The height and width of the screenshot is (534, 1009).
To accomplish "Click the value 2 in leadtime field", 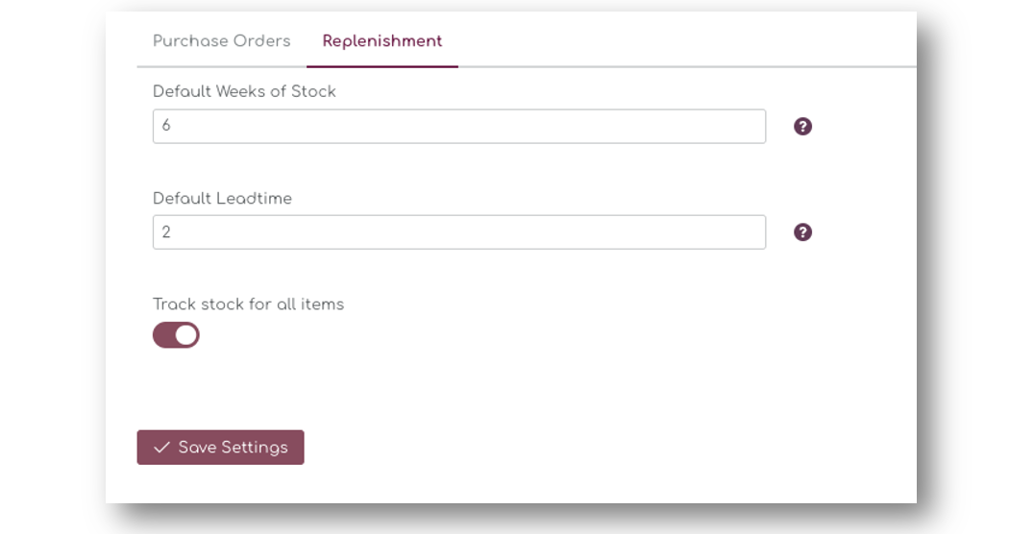I will (x=166, y=232).
